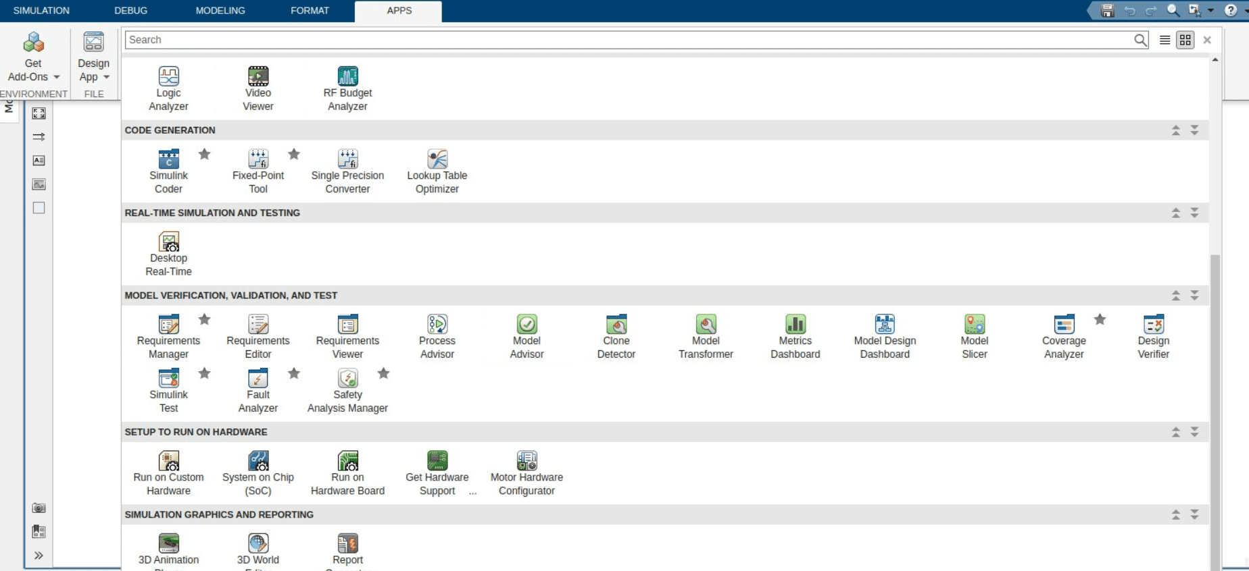Unfavorite the Safety Analysis Manager star
The height and width of the screenshot is (571, 1249).
point(383,373)
